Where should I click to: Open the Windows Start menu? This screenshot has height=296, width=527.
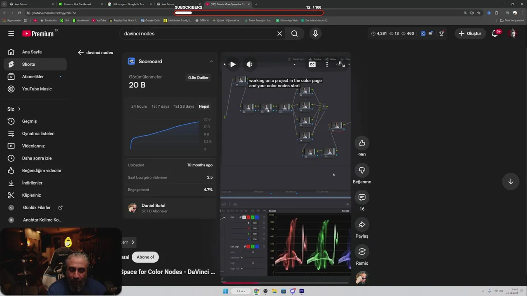(x=225, y=291)
